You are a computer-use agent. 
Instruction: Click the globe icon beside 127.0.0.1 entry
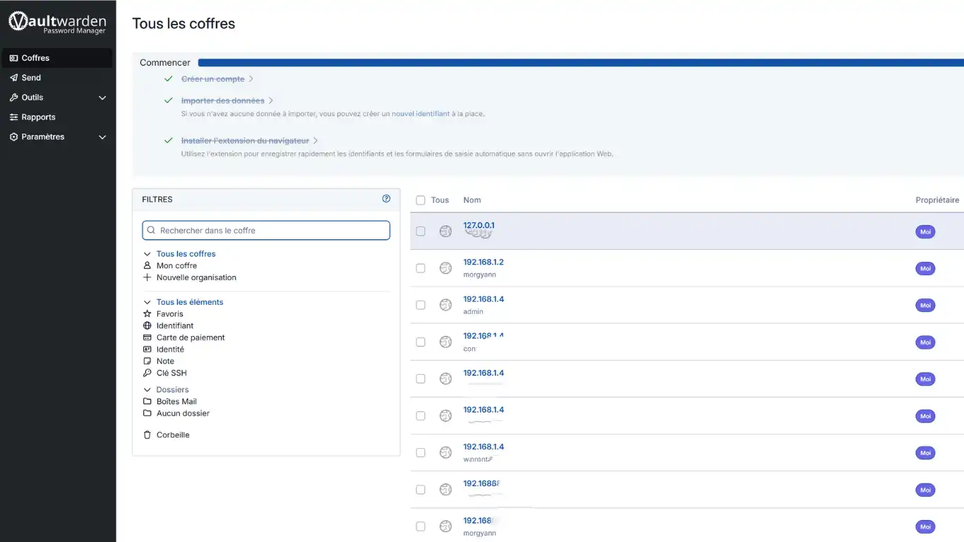point(445,231)
